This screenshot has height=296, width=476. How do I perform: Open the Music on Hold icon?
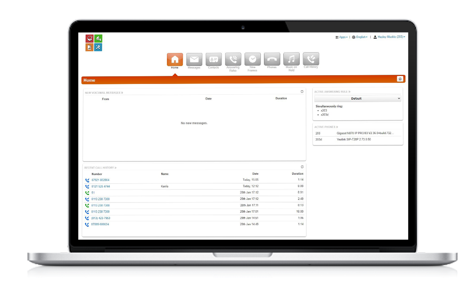291,59
